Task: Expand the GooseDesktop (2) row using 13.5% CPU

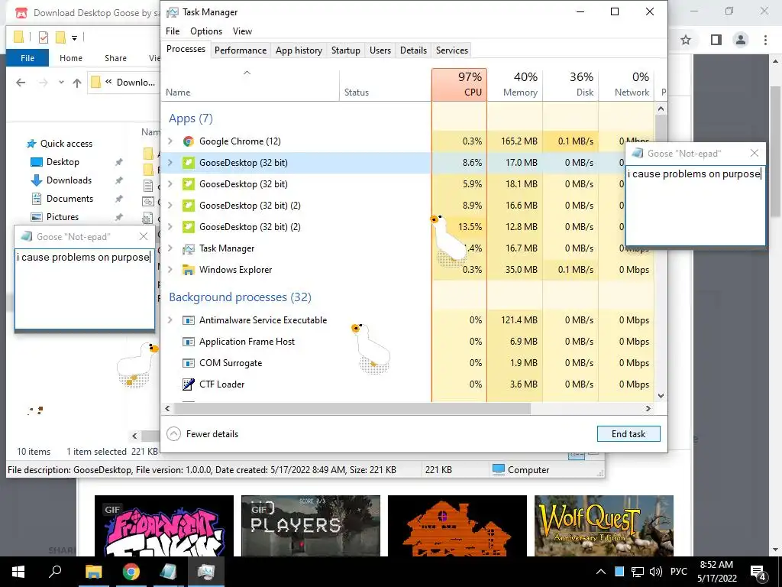Action: (170, 227)
